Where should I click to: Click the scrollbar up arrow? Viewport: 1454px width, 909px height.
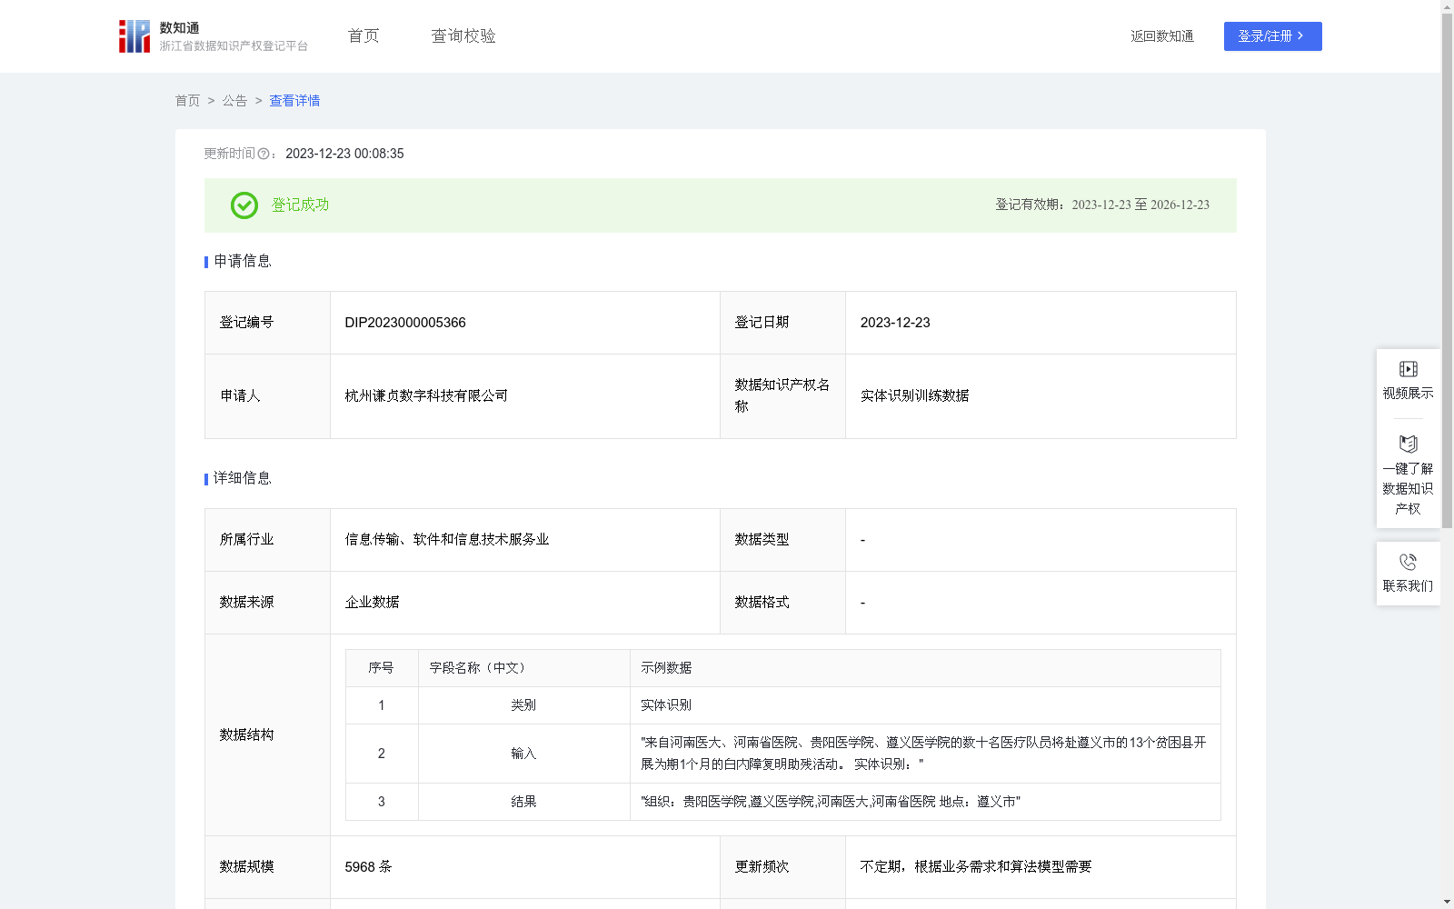click(x=1447, y=6)
